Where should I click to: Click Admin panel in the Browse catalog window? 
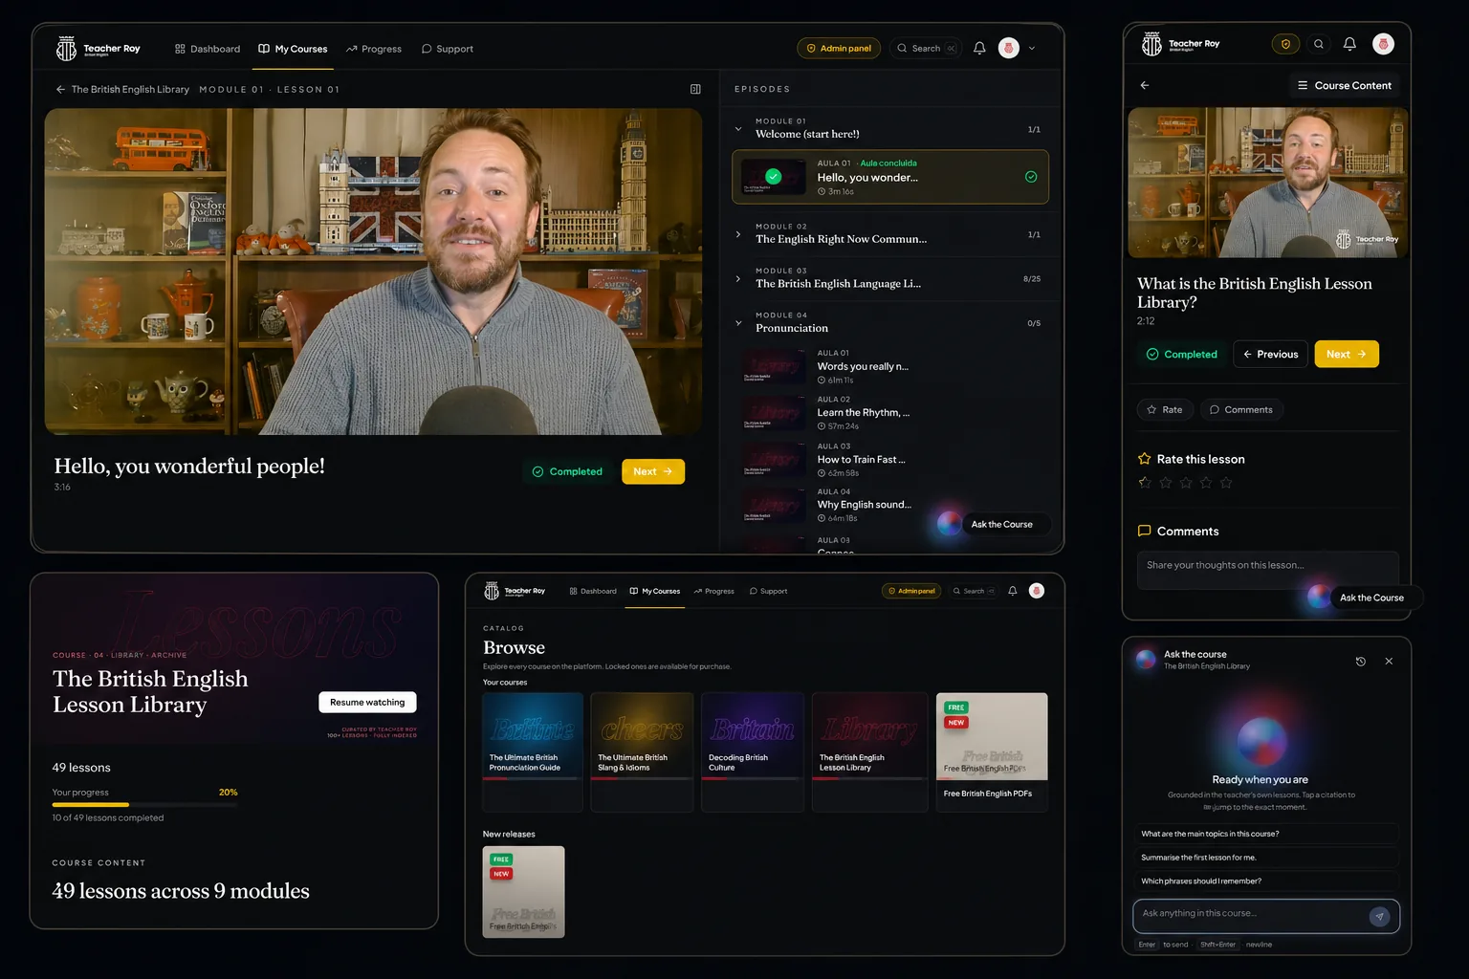pyautogui.click(x=911, y=591)
